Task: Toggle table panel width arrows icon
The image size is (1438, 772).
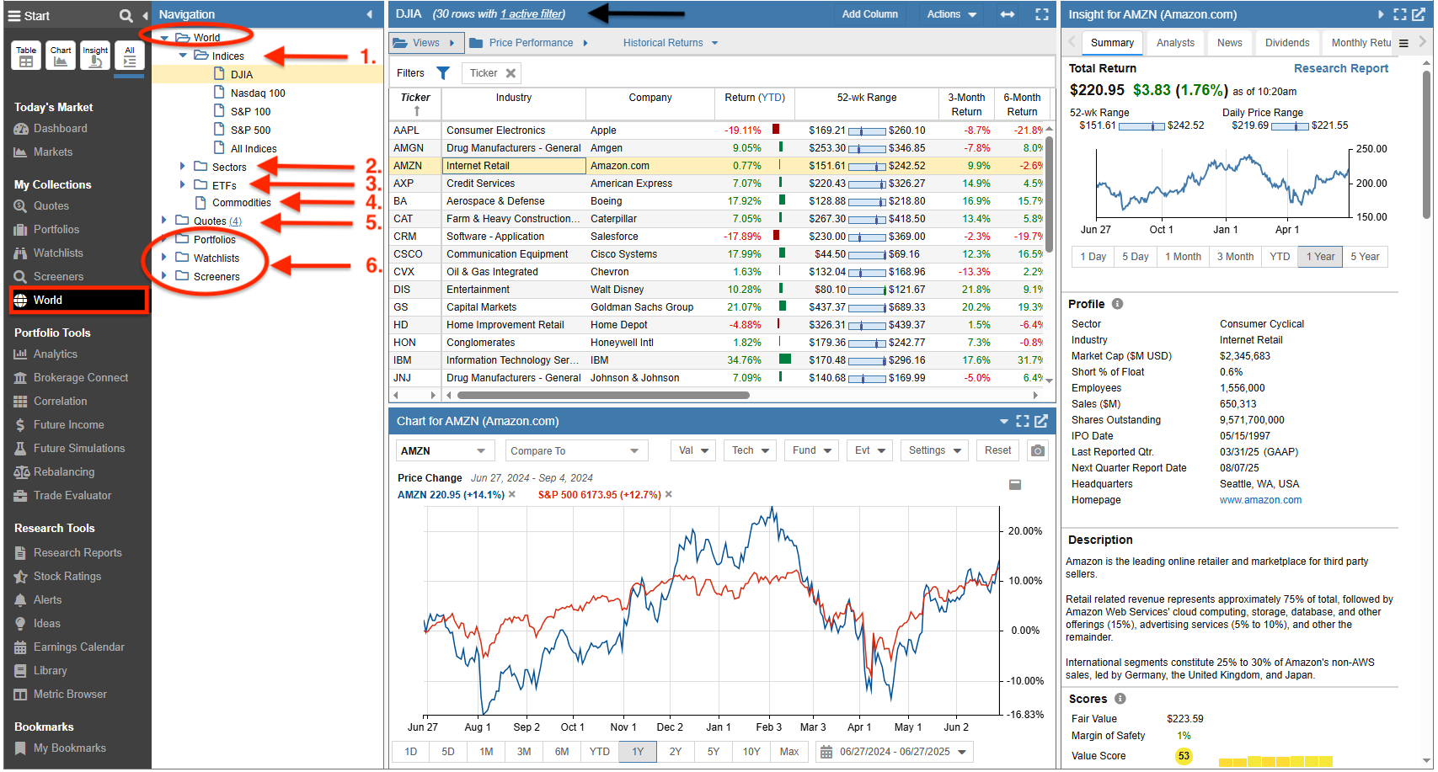Action: click(1007, 14)
